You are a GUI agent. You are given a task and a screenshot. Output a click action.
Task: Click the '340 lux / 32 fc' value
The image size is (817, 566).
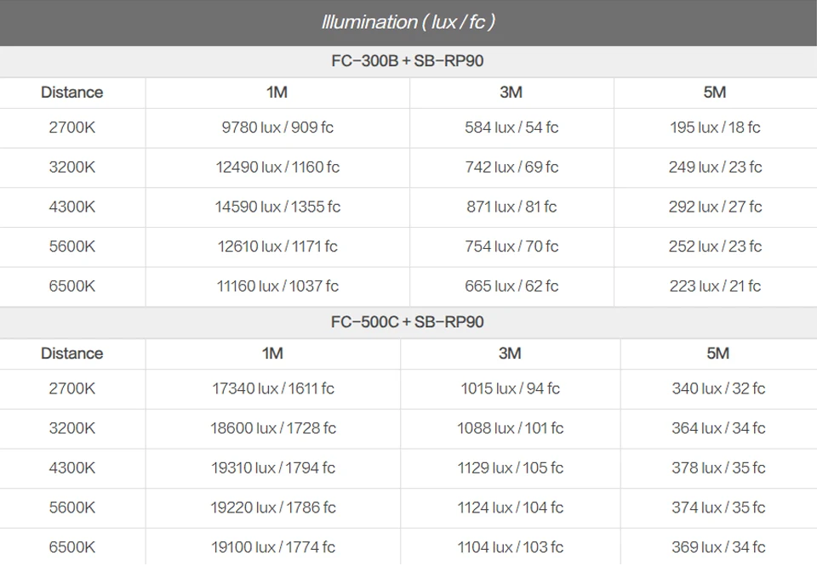[x=718, y=388]
